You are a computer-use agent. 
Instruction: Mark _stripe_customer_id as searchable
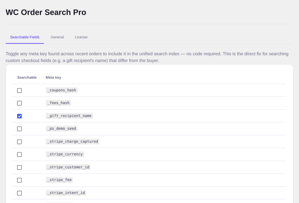tap(20, 167)
